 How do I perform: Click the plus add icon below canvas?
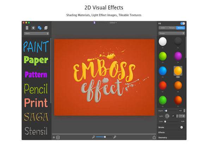[x=54, y=137]
